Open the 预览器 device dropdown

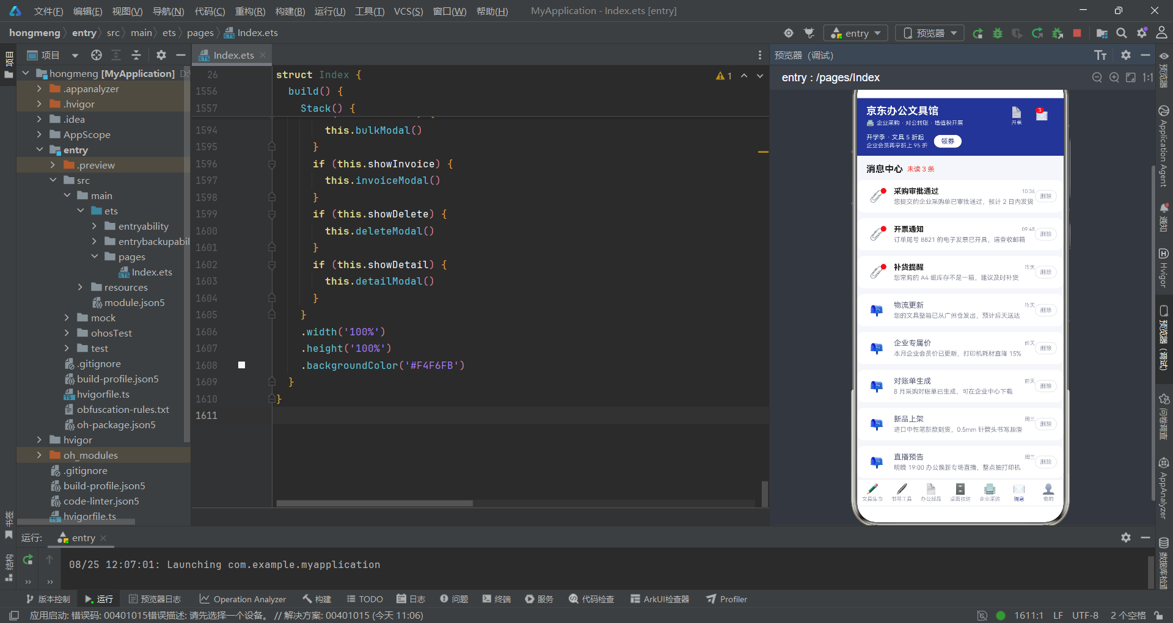pos(930,33)
